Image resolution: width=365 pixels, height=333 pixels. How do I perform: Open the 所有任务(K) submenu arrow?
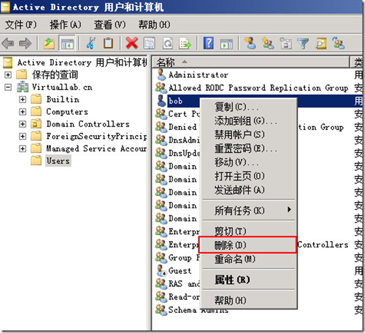289,210
